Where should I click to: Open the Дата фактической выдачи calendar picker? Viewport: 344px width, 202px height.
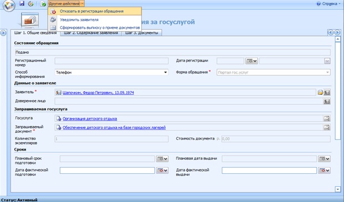(324, 170)
